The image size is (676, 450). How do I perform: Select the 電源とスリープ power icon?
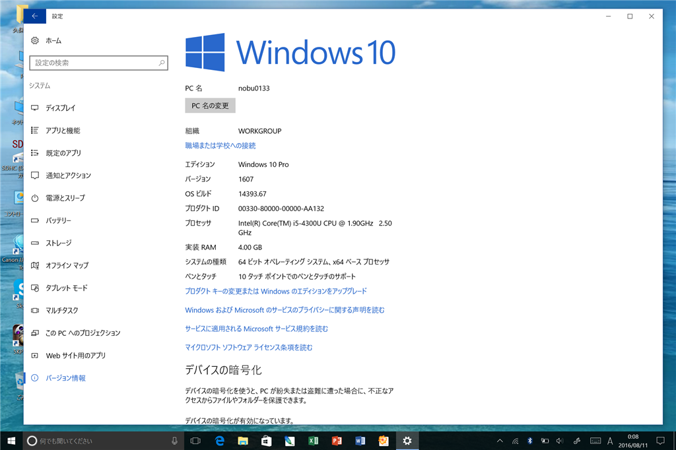[35, 198]
